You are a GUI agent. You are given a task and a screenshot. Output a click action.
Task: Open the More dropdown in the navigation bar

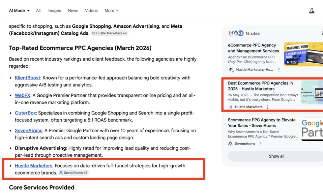(x=111, y=10)
